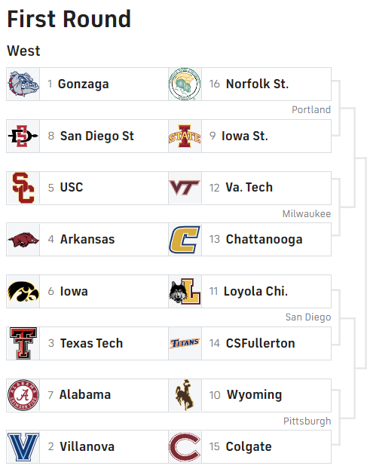Click the Colgate team name
This screenshot has height=472, width=370.
(249, 446)
